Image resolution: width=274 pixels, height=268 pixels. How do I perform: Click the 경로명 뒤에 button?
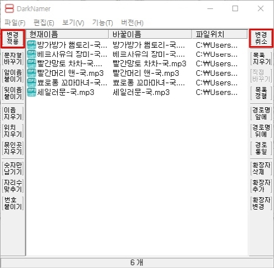click(261, 131)
